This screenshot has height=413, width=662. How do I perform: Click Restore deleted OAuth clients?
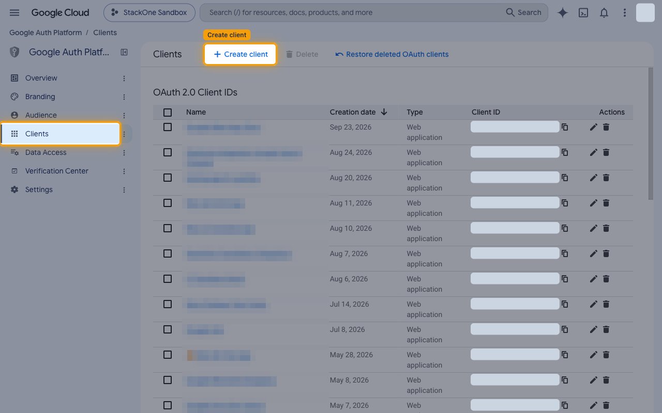(392, 54)
